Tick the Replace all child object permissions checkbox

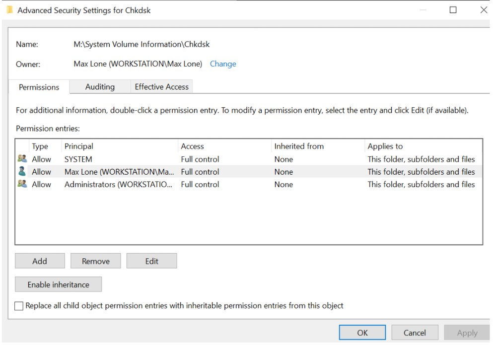click(19, 306)
